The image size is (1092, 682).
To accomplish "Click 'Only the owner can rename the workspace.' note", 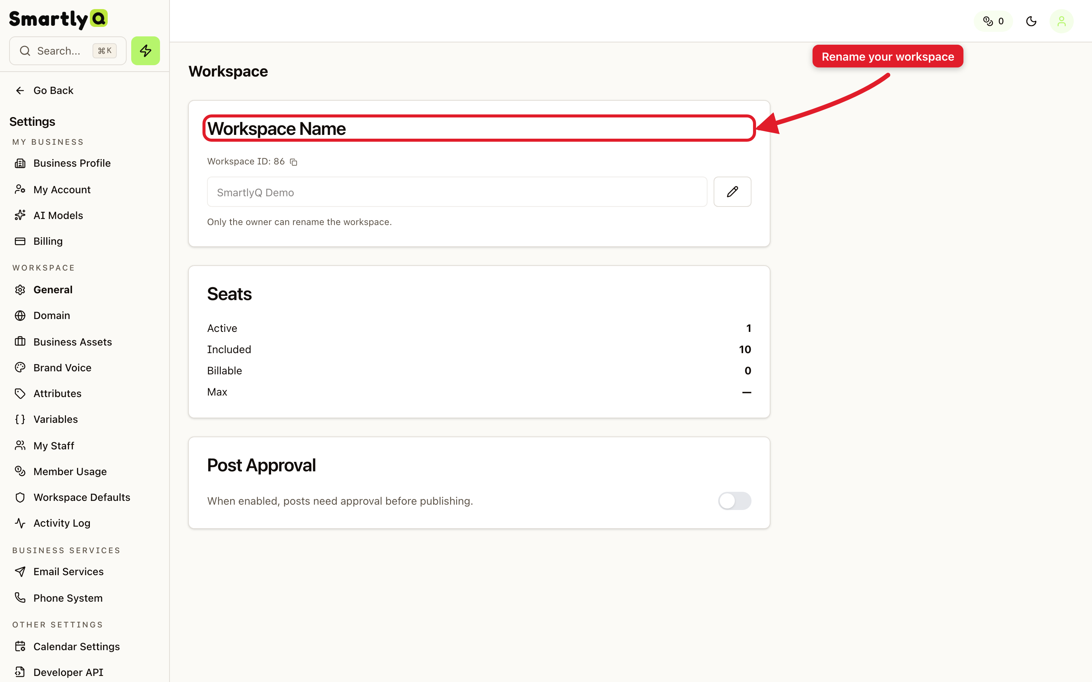I will tap(299, 222).
